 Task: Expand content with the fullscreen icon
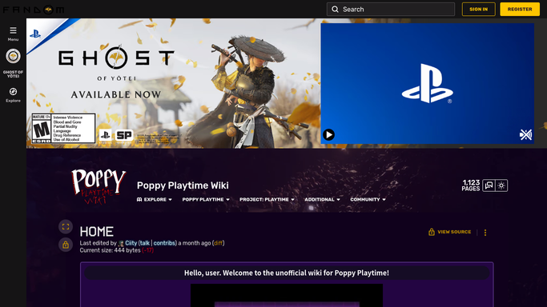pyautogui.click(x=66, y=227)
